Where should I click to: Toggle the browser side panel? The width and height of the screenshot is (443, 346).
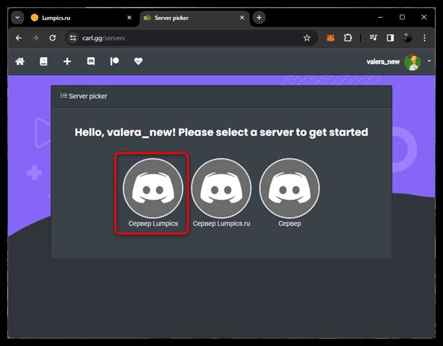point(390,38)
